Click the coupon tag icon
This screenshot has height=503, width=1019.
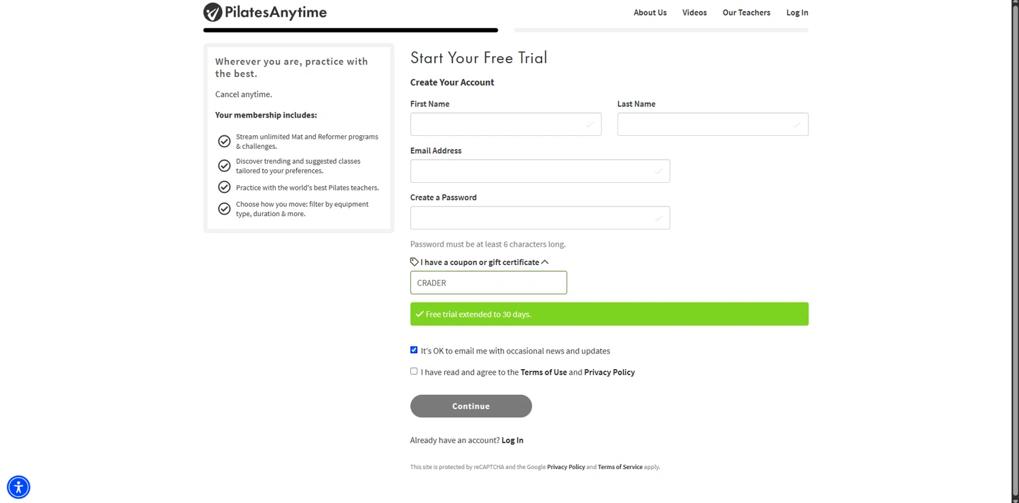click(x=414, y=262)
